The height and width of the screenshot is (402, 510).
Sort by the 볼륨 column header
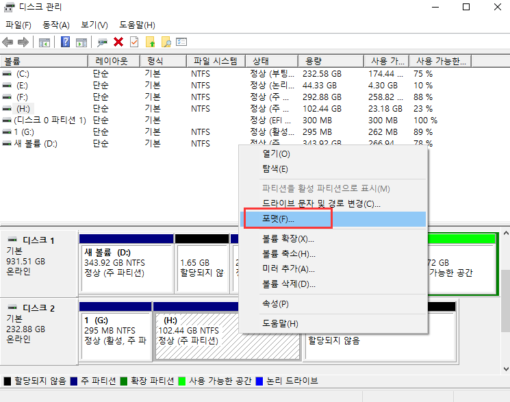(x=44, y=61)
